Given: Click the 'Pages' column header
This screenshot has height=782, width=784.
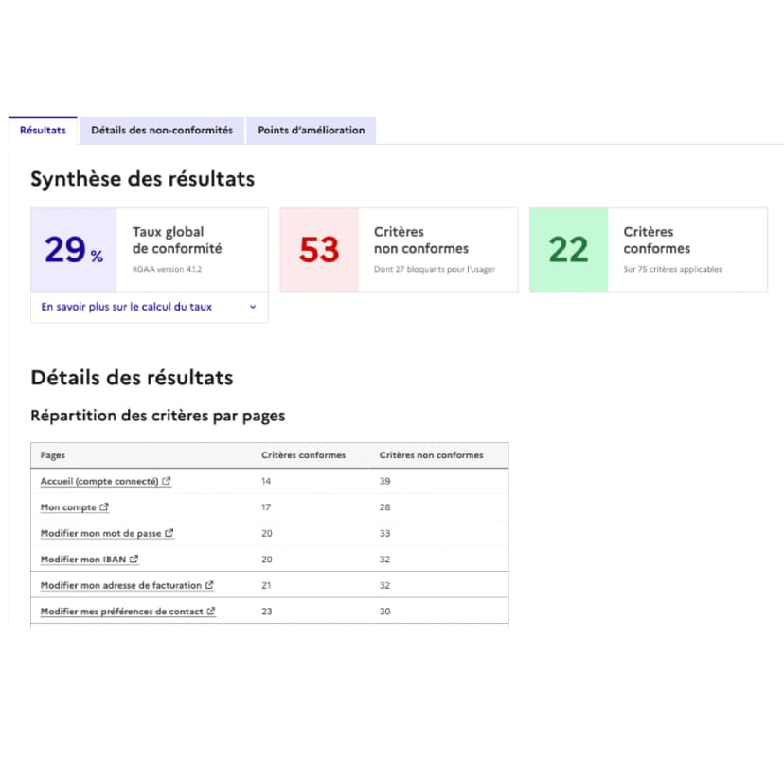Looking at the screenshot, I should (52, 454).
